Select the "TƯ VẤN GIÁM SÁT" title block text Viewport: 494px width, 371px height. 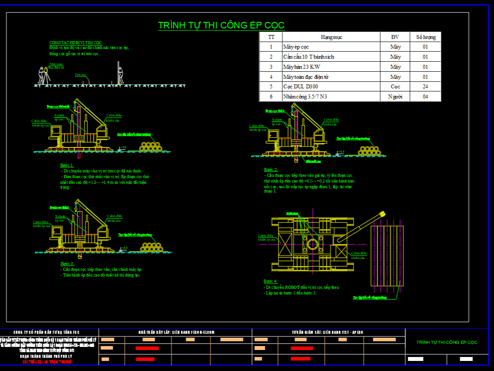[327, 332]
